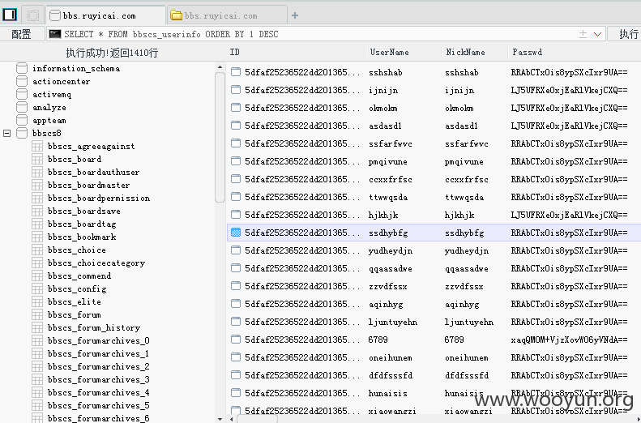Select the NickName cell ccxxfrfsc
Screen dimensions: 641x423
467,179
